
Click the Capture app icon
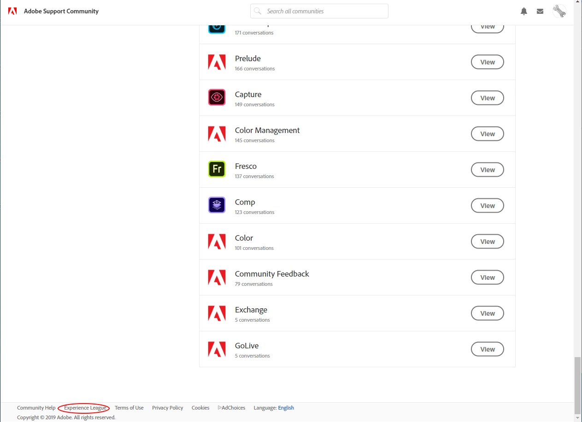tap(217, 98)
